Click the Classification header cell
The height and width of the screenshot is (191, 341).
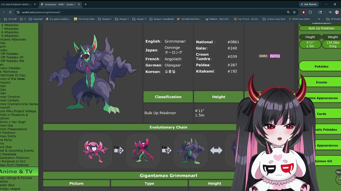pyautogui.click(x=168, y=97)
